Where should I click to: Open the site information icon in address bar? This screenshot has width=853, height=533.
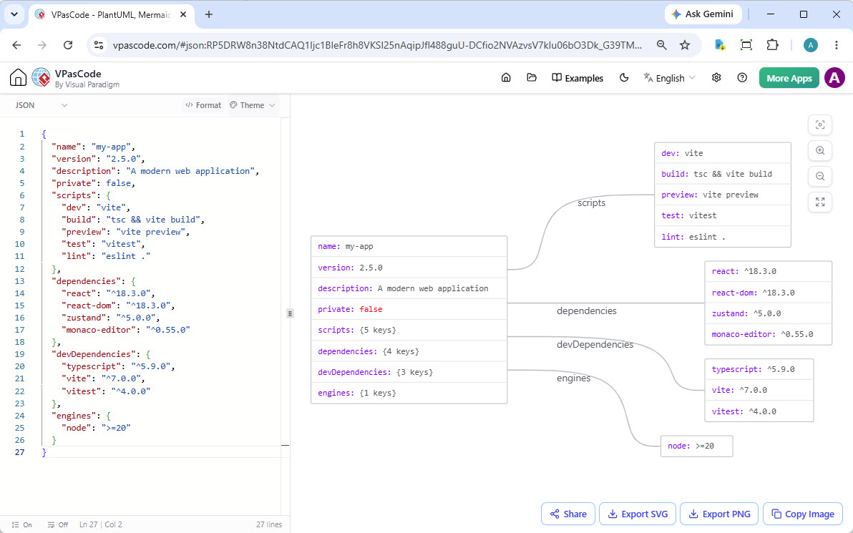click(x=99, y=45)
